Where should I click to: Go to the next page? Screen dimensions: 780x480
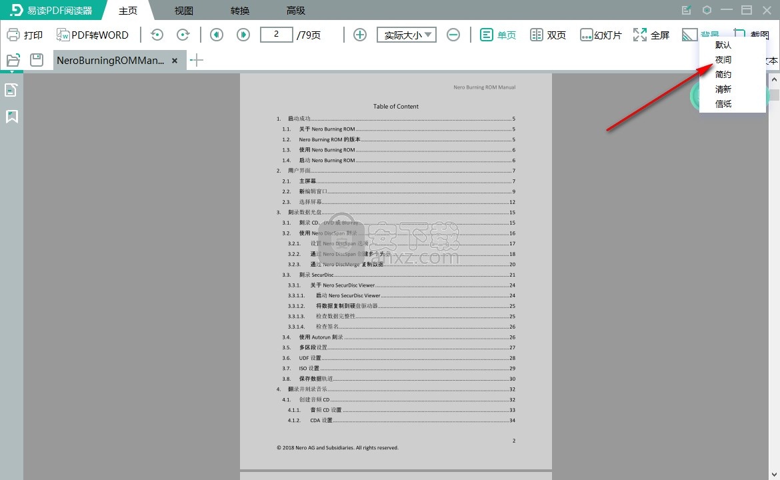[x=243, y=35]
